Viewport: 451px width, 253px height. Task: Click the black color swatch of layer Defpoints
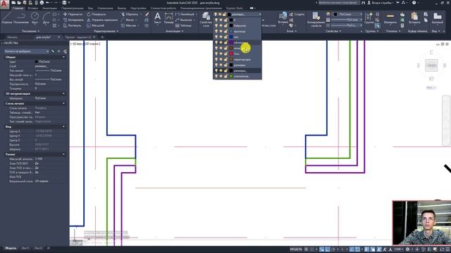tap(231, 25)
